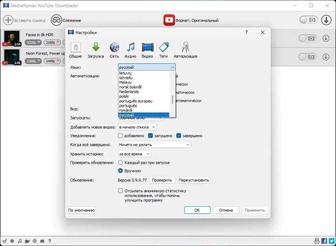Open the Когда всё завершено dropdown
The width and height of the screenshot is (336, 246).
click(154, 145)
